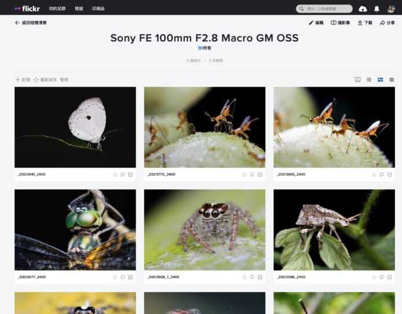Click 返回相簿清單 back link
402x314 pixels.
(31, 23)
